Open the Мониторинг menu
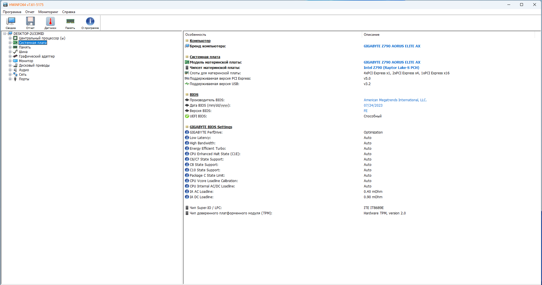This screenshot has height=285, width=542. (x=48, y=12)
